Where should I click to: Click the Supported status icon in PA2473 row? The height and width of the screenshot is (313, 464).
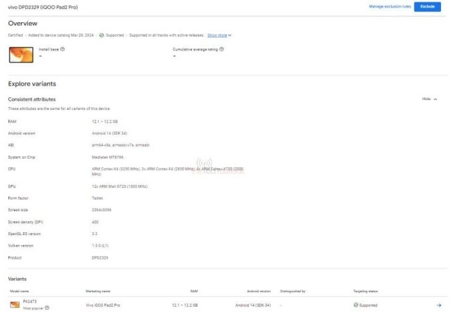355,305
